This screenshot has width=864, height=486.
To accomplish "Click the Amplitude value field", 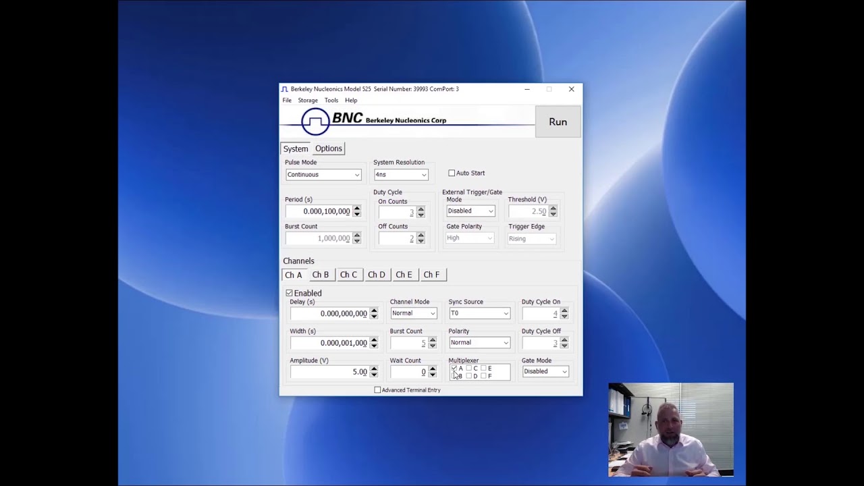I will pyautogui.click(x=329, y=372).
